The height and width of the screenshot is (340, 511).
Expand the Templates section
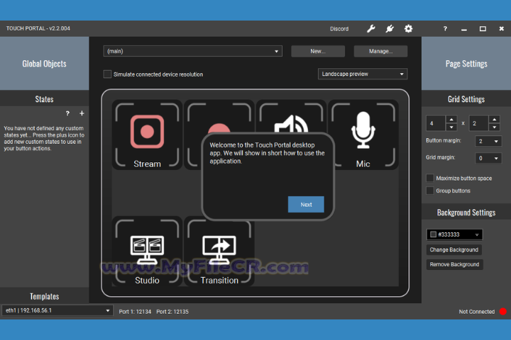point(44,296)
